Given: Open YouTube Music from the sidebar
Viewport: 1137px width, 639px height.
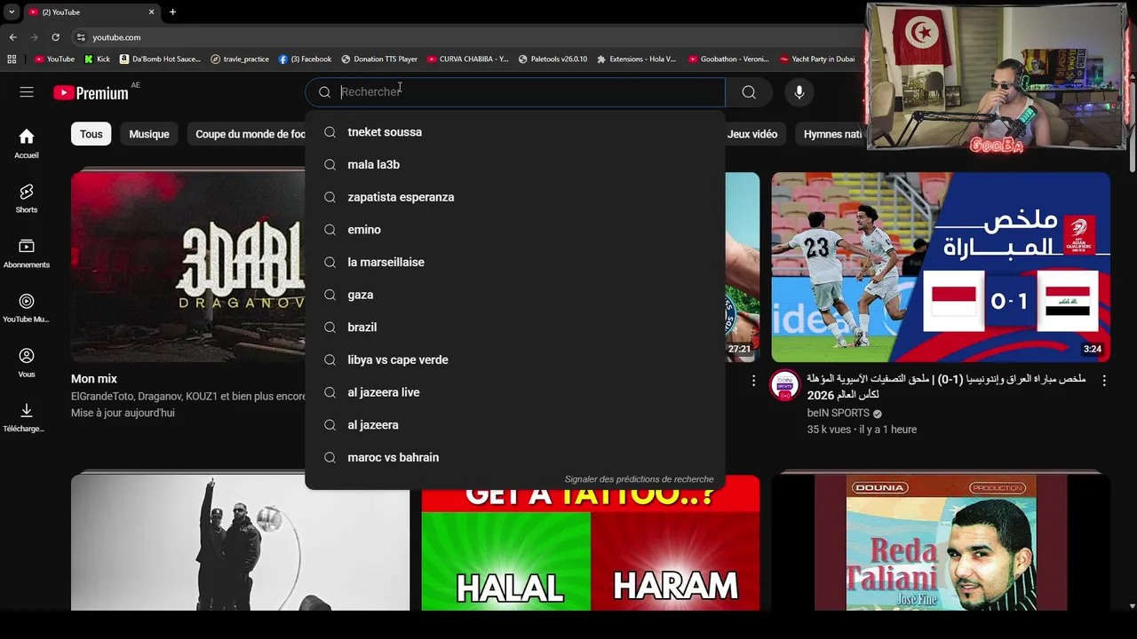Looking at the screenshot, I should 27,308.
